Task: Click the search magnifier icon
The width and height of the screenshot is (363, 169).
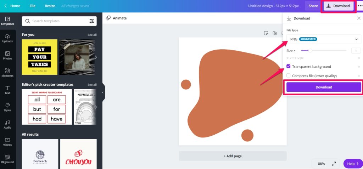Action: click(x=28, y=21)
